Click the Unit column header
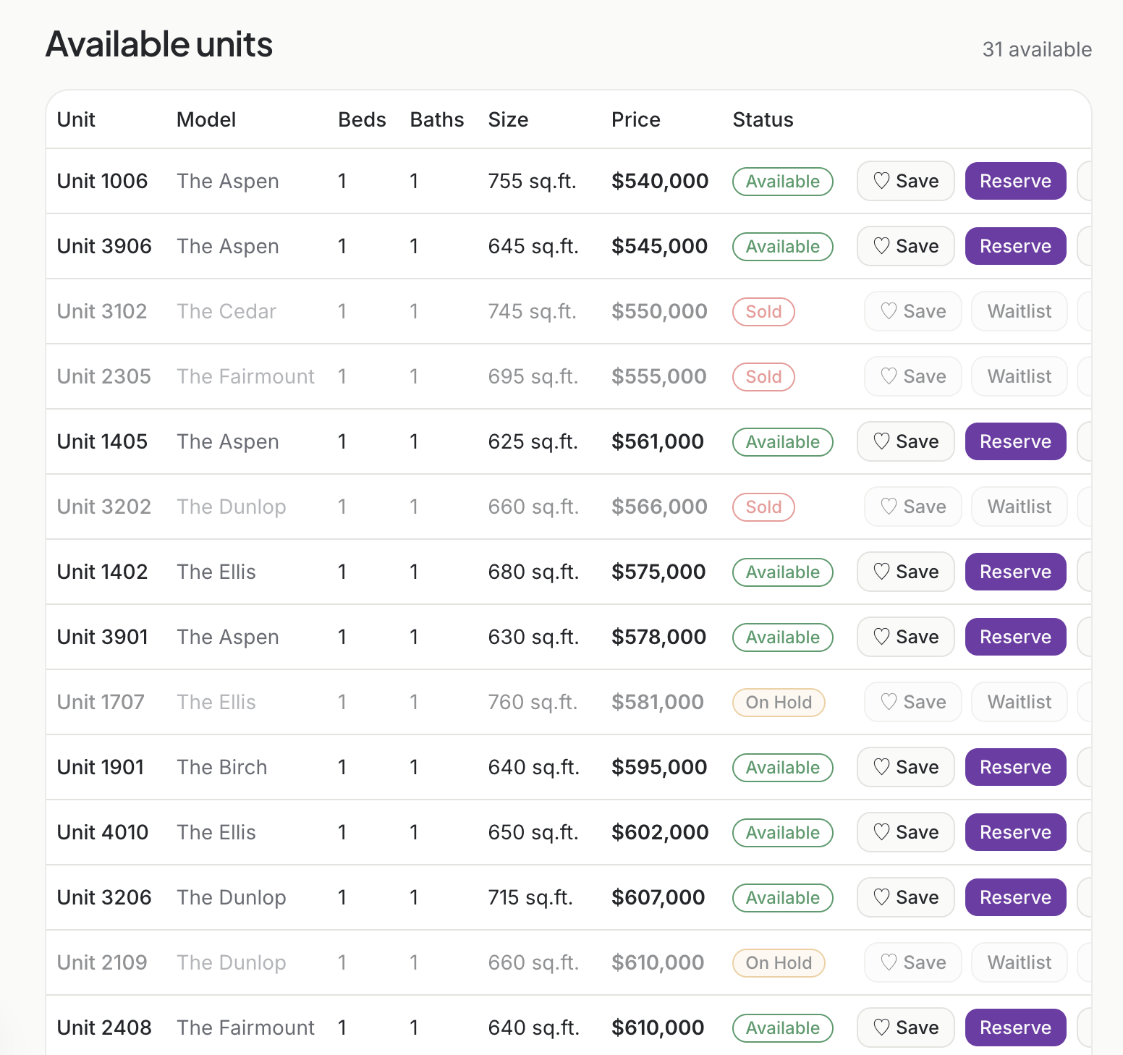Viewport: 1123px width, 1055px height. tap(76, 119)
